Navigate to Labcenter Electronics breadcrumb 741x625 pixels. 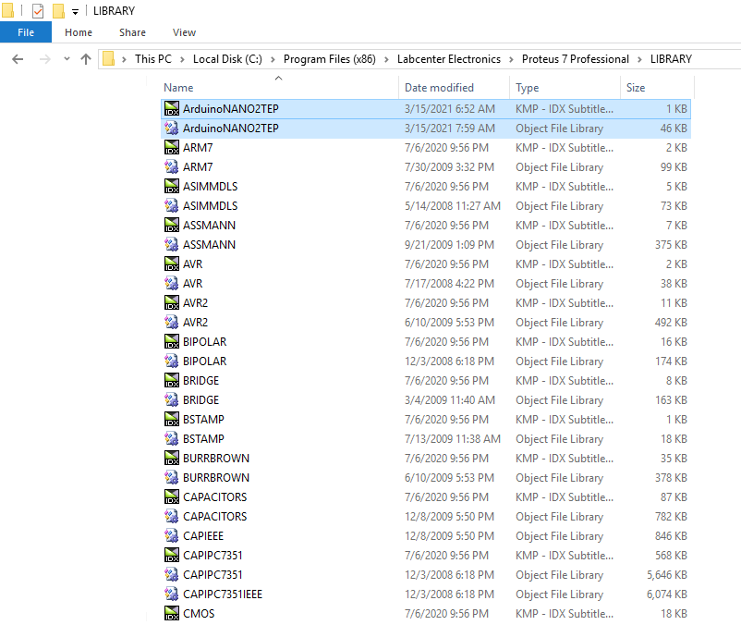pos(449,59)
